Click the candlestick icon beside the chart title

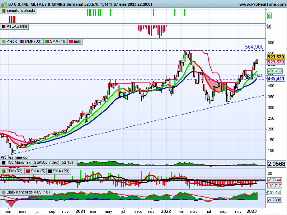tap(4, 4)
